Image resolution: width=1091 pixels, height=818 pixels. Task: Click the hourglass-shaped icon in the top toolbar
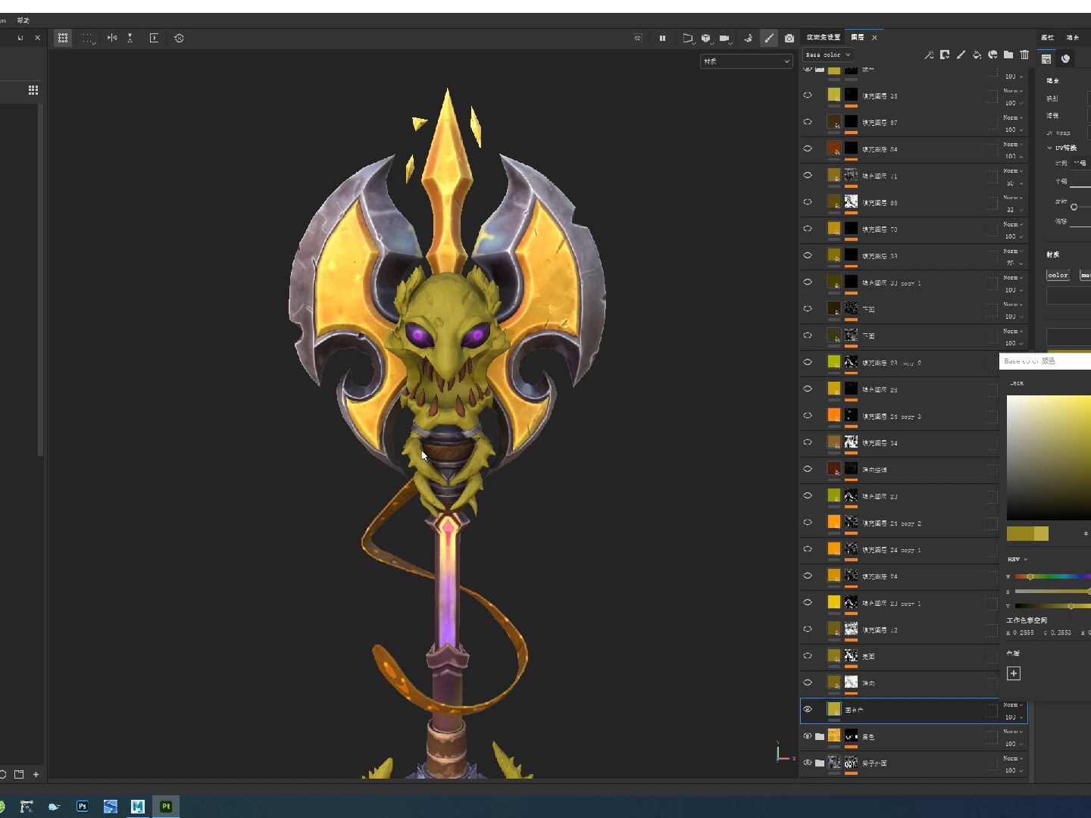(x=130, y=38)
